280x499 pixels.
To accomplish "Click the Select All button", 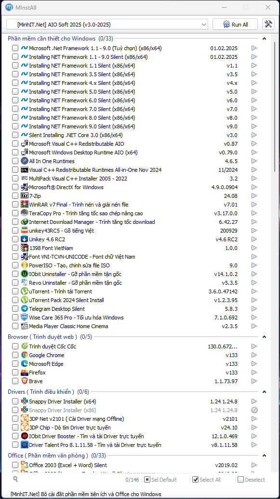I will point(207,480).
